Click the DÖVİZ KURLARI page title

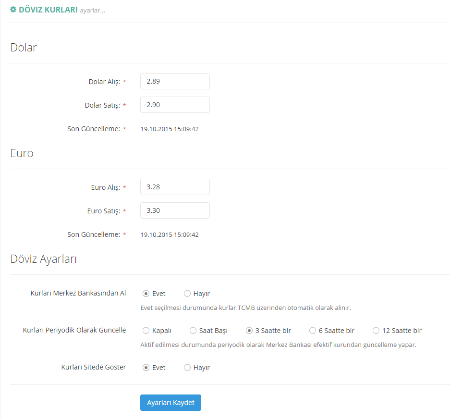tap(48, 10)
